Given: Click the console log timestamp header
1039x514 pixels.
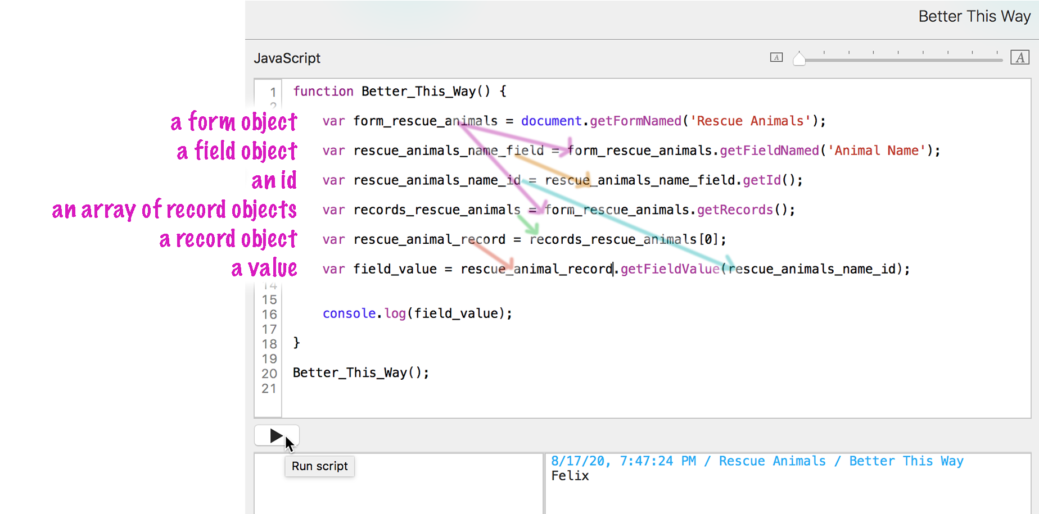Looking at the screenshot, I should (x=757, y=461).
